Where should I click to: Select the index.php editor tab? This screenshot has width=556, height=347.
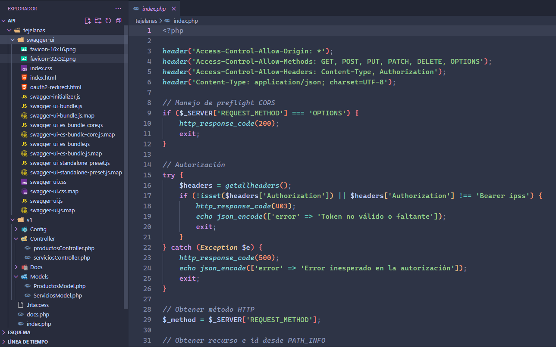point(154,9)
